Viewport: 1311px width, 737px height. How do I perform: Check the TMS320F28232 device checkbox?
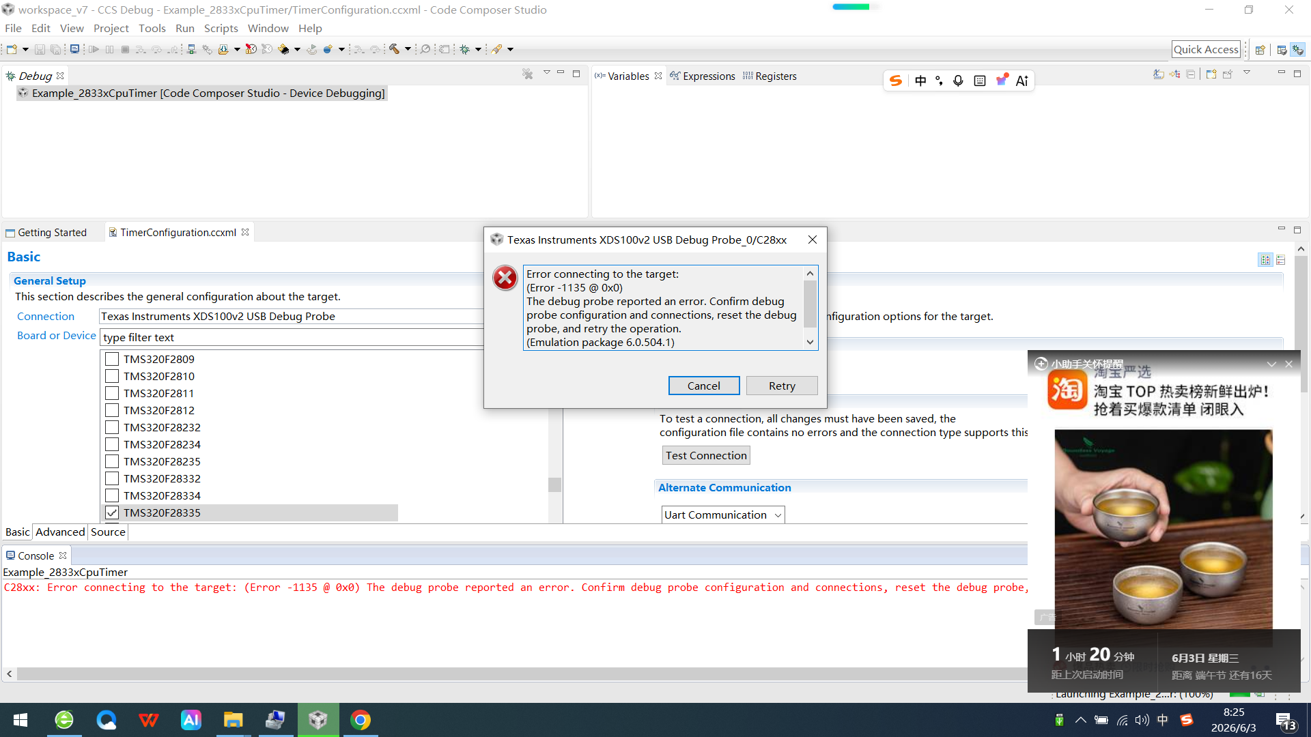click(112, 427)
